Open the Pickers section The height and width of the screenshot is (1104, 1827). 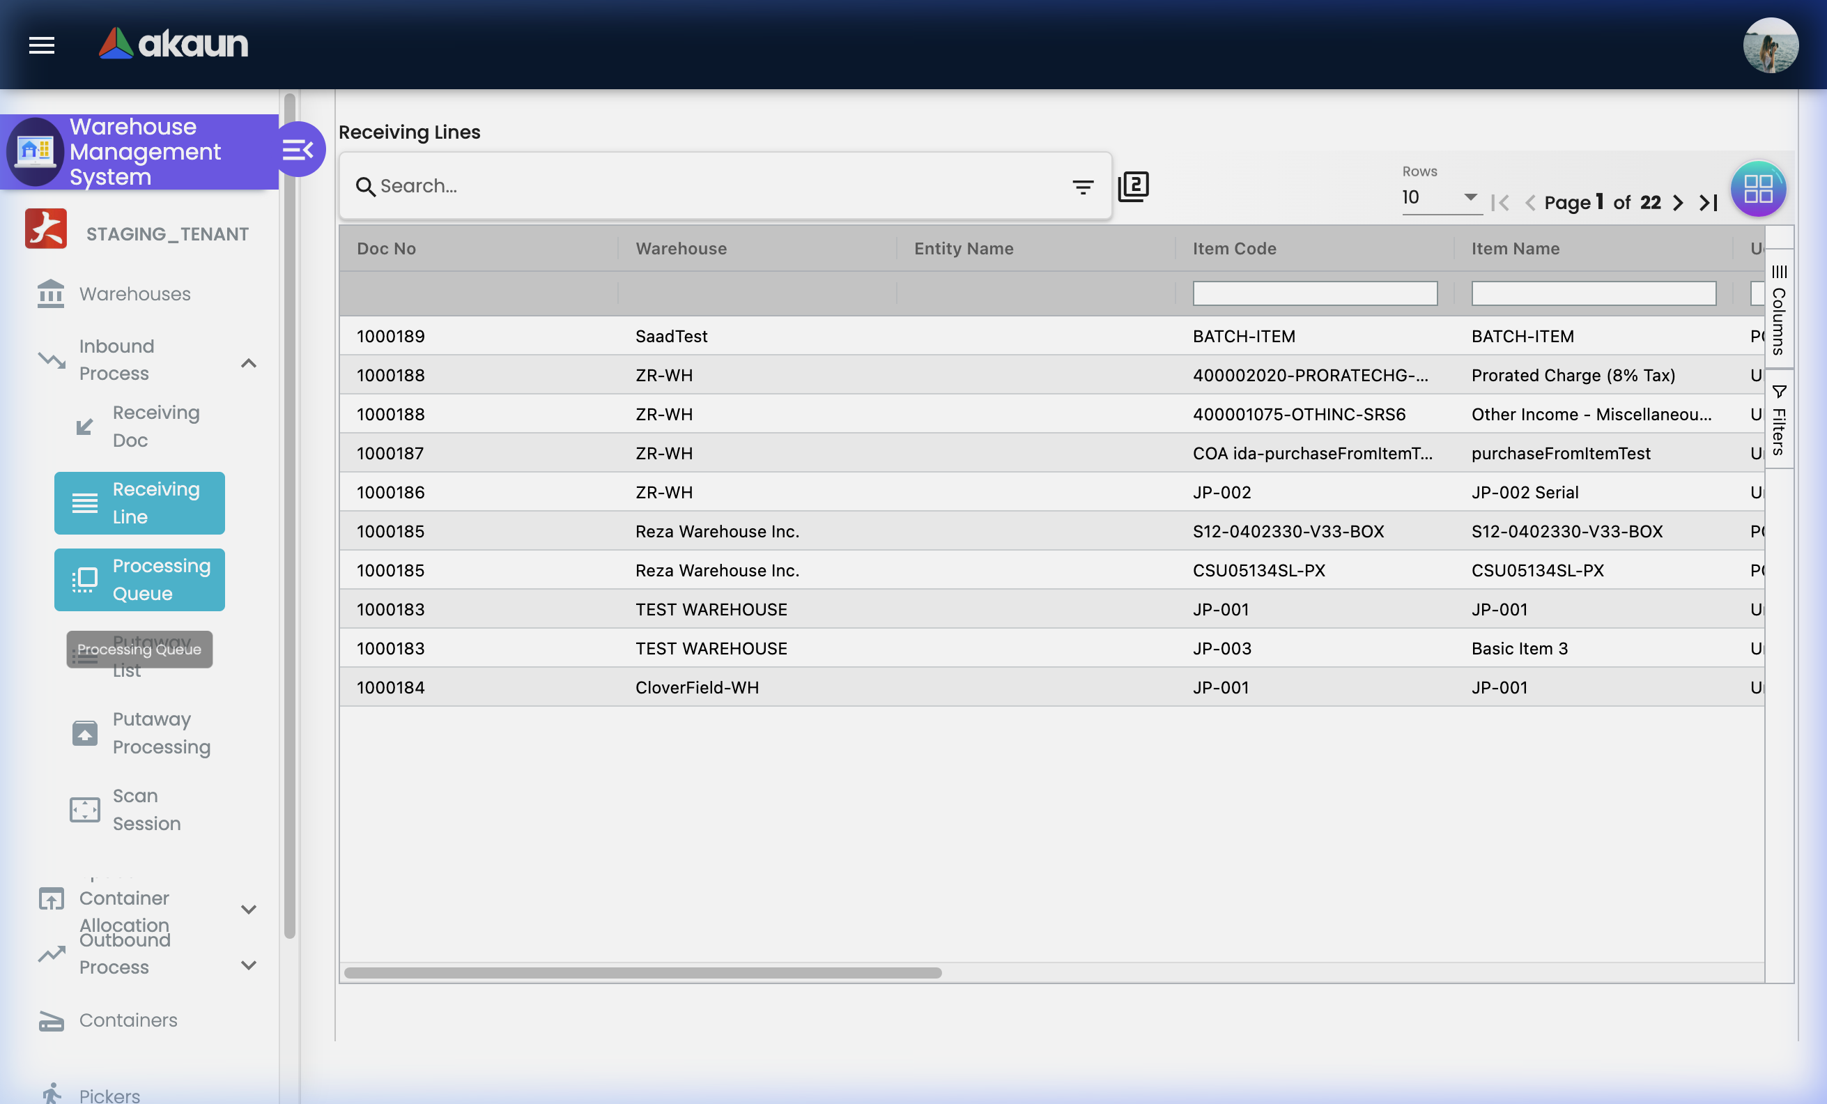click(108, 1095)
